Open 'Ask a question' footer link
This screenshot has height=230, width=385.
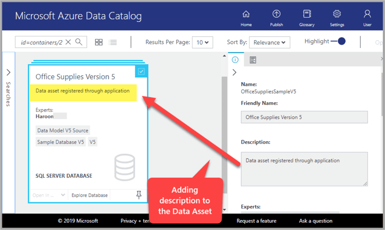point(316,221)
